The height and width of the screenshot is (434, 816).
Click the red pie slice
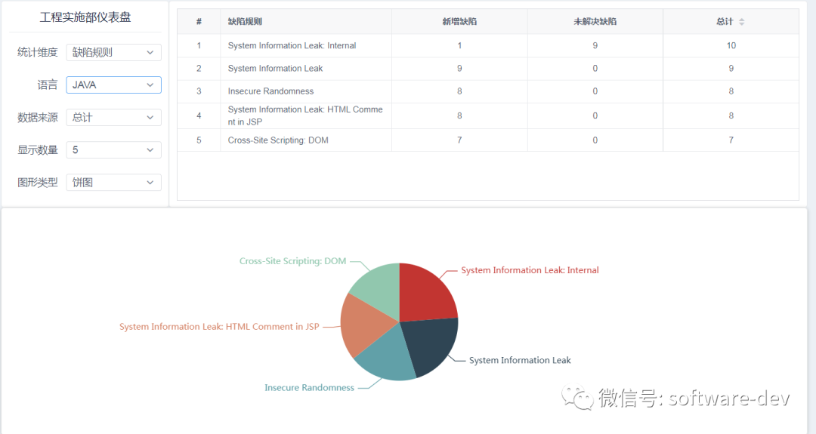(x=425, y=294)
